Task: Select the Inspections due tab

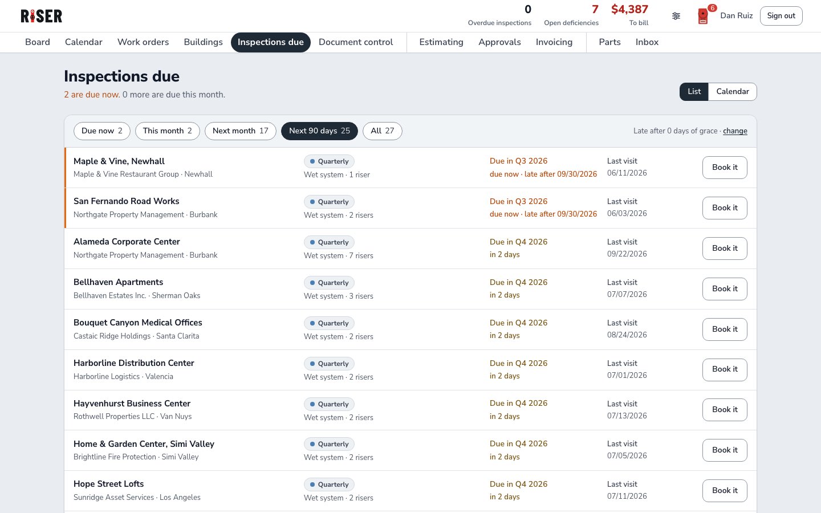Action: (271, 42)
